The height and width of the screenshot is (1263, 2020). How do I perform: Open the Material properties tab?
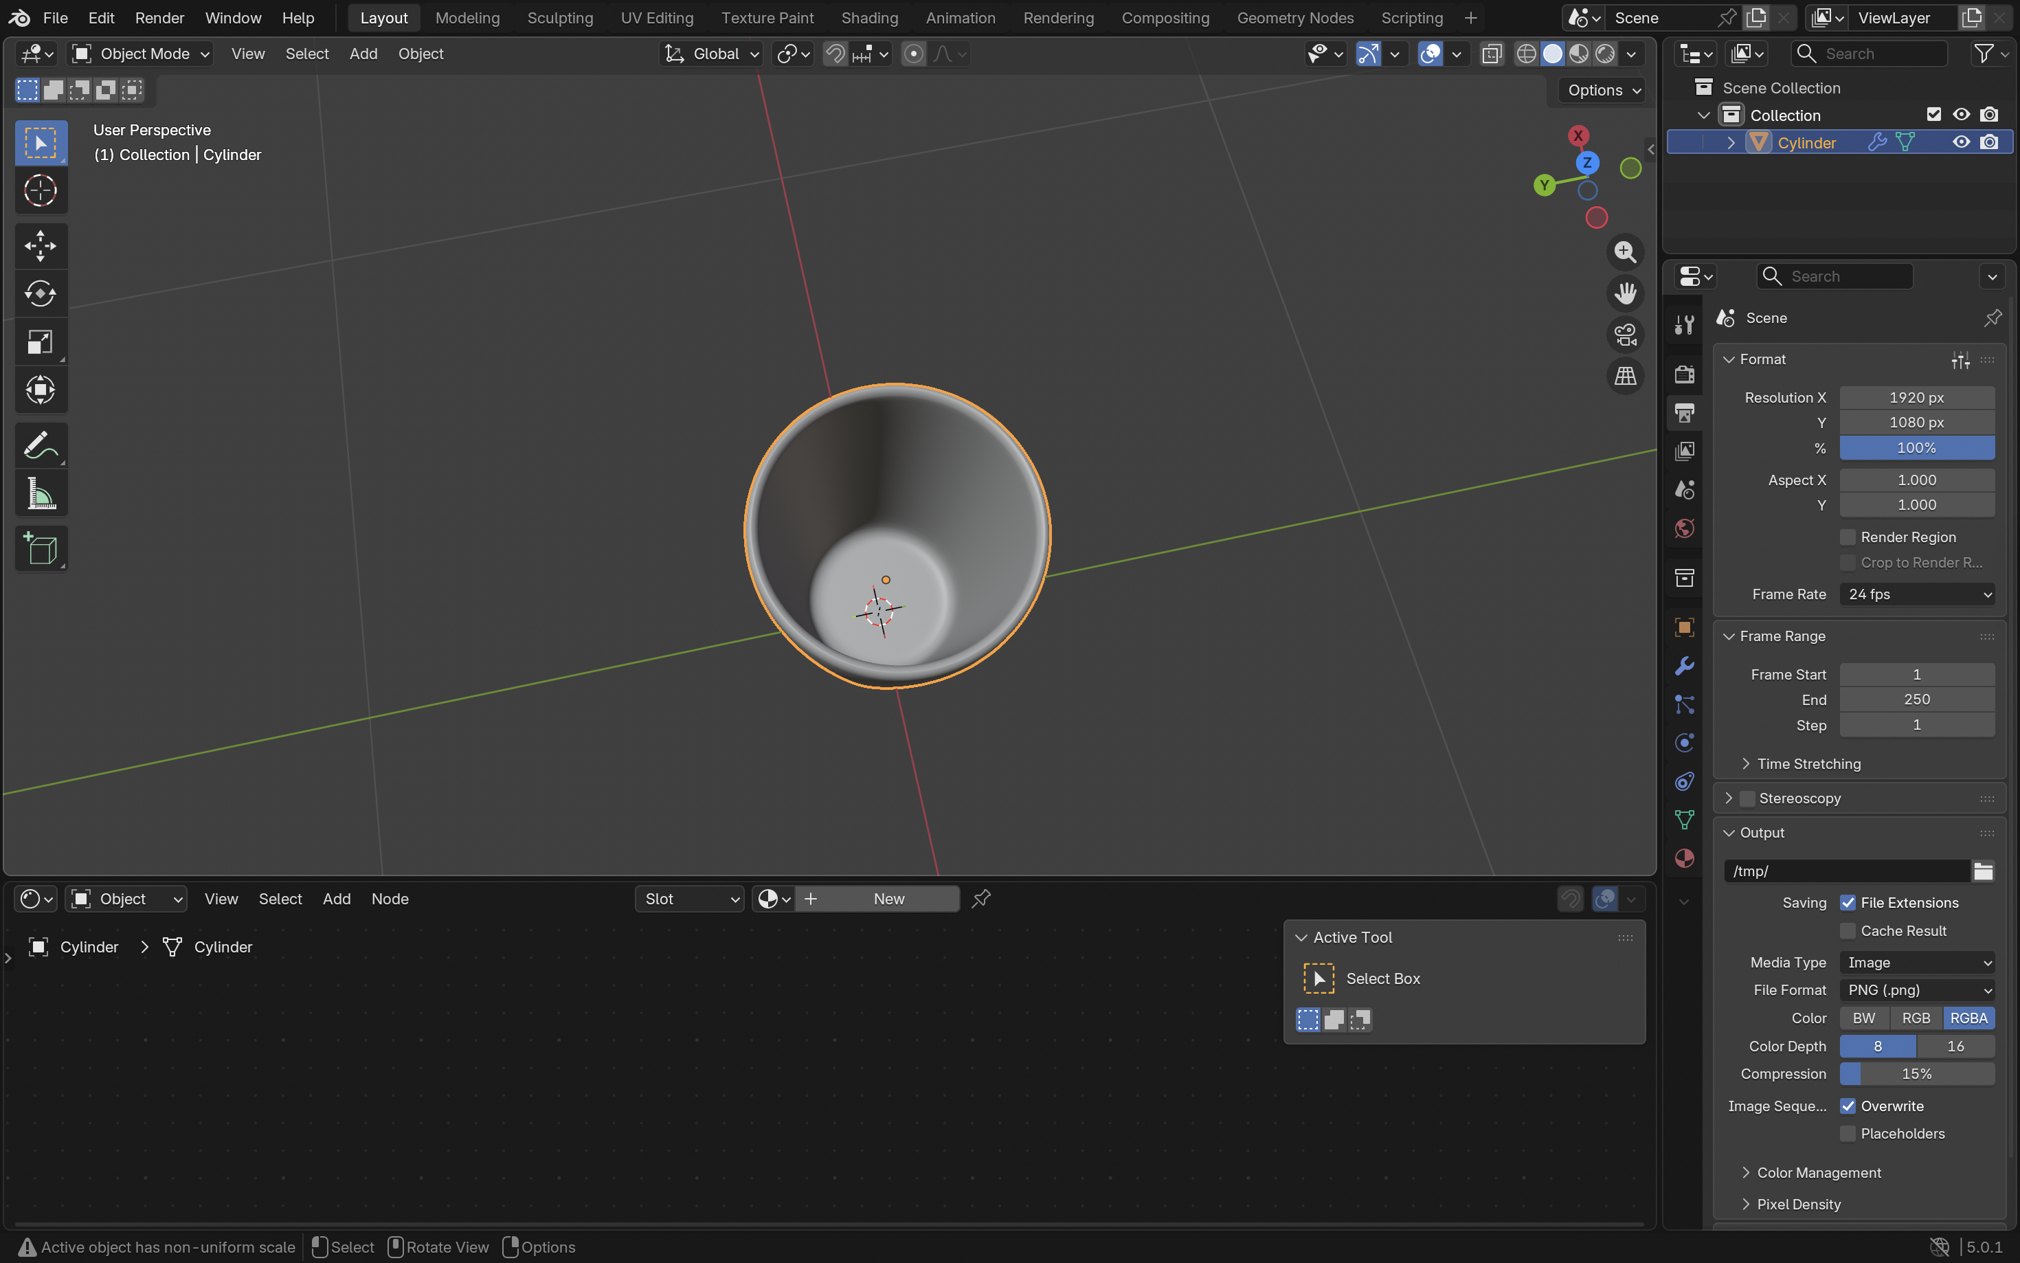tap(1683, 859)
